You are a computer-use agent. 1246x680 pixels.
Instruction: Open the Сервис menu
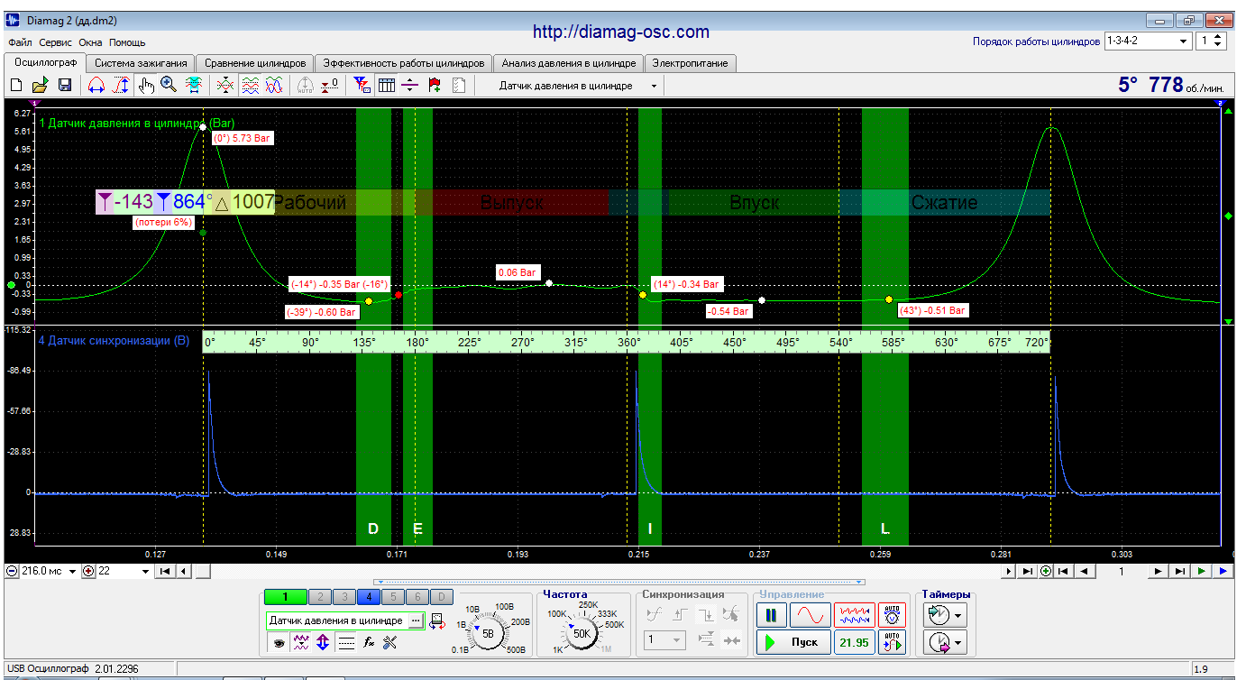point(56,42)
